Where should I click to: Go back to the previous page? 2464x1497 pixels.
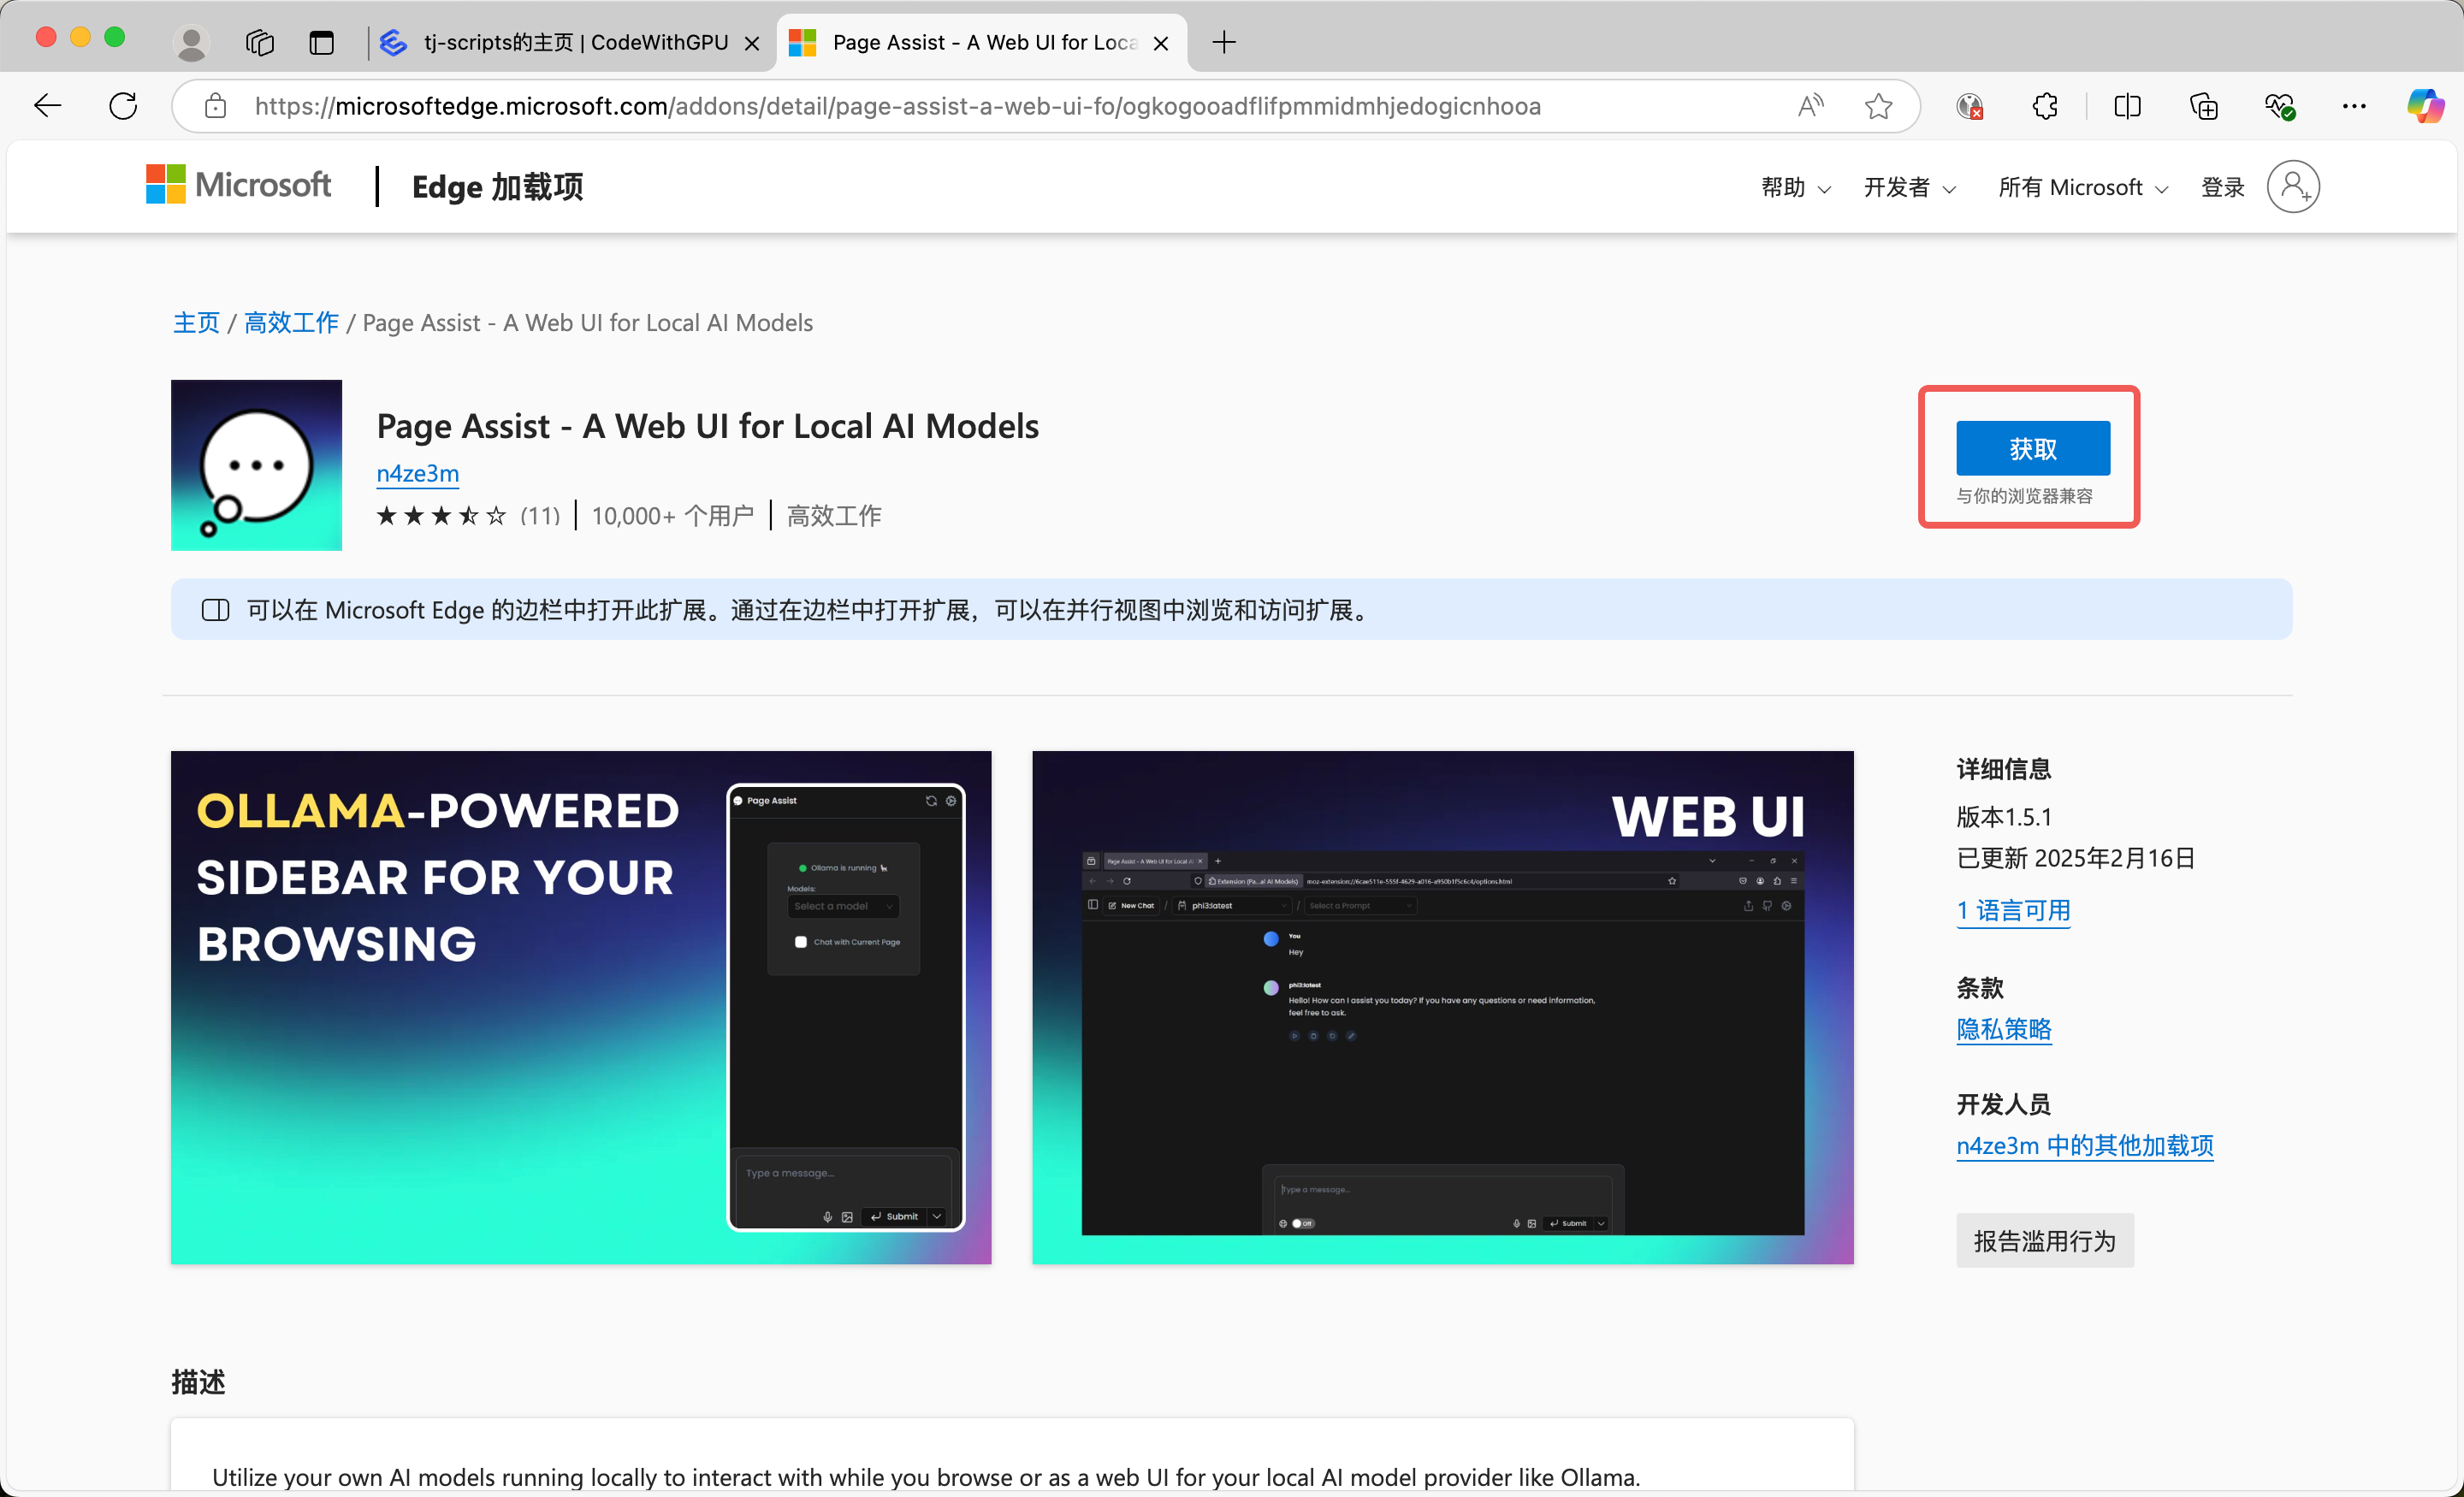[47, 106]
